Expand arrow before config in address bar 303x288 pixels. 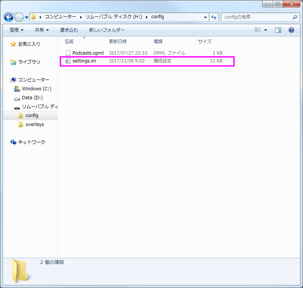click(147, 17)
